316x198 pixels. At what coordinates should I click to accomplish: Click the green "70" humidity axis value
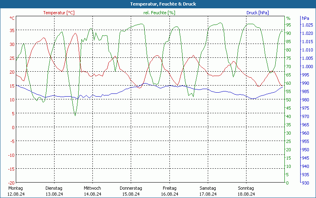(289, 67)
